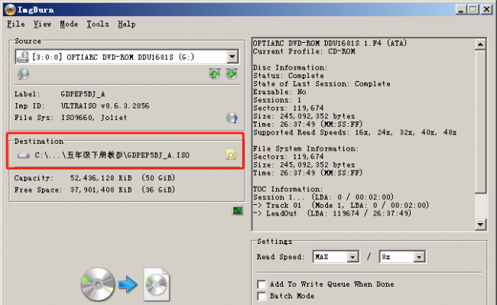Click the ISO9660, Joliet file system text
This screenshot has height=305, width=497.
tap(94, 118)
